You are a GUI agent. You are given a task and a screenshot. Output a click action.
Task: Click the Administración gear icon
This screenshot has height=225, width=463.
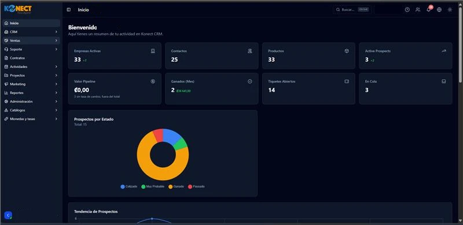[x=6, y=102]
